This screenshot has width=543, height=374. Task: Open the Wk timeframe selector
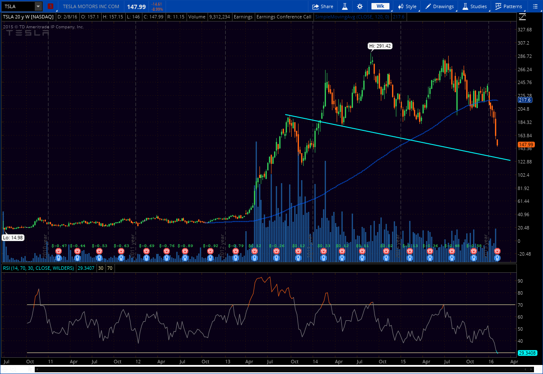click(380, 6)
